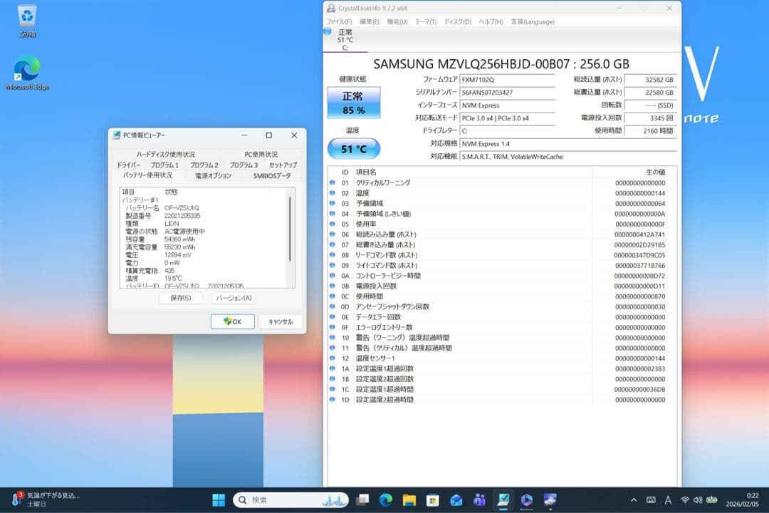769x513 pixels.
Task: Confirm with the OK button
Action: (232, 321)
